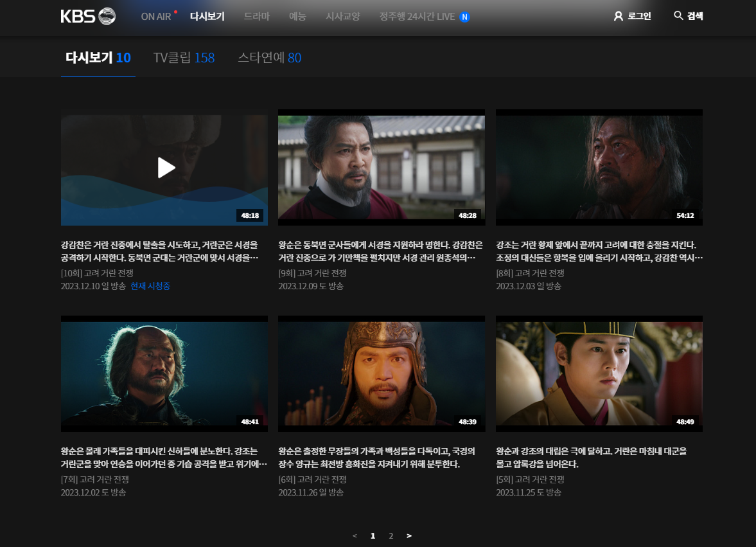Click the [10회] 고려 거란 전쟁 title
This screenshot has height=547, width=756.
[97, 273]
